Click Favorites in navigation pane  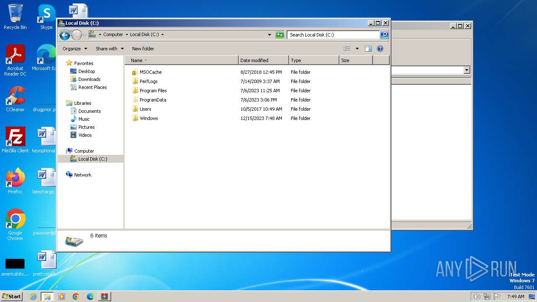point(83,63)
